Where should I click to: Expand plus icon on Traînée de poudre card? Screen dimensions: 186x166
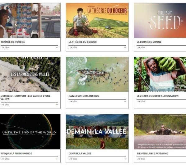click(x=57, y=47)
